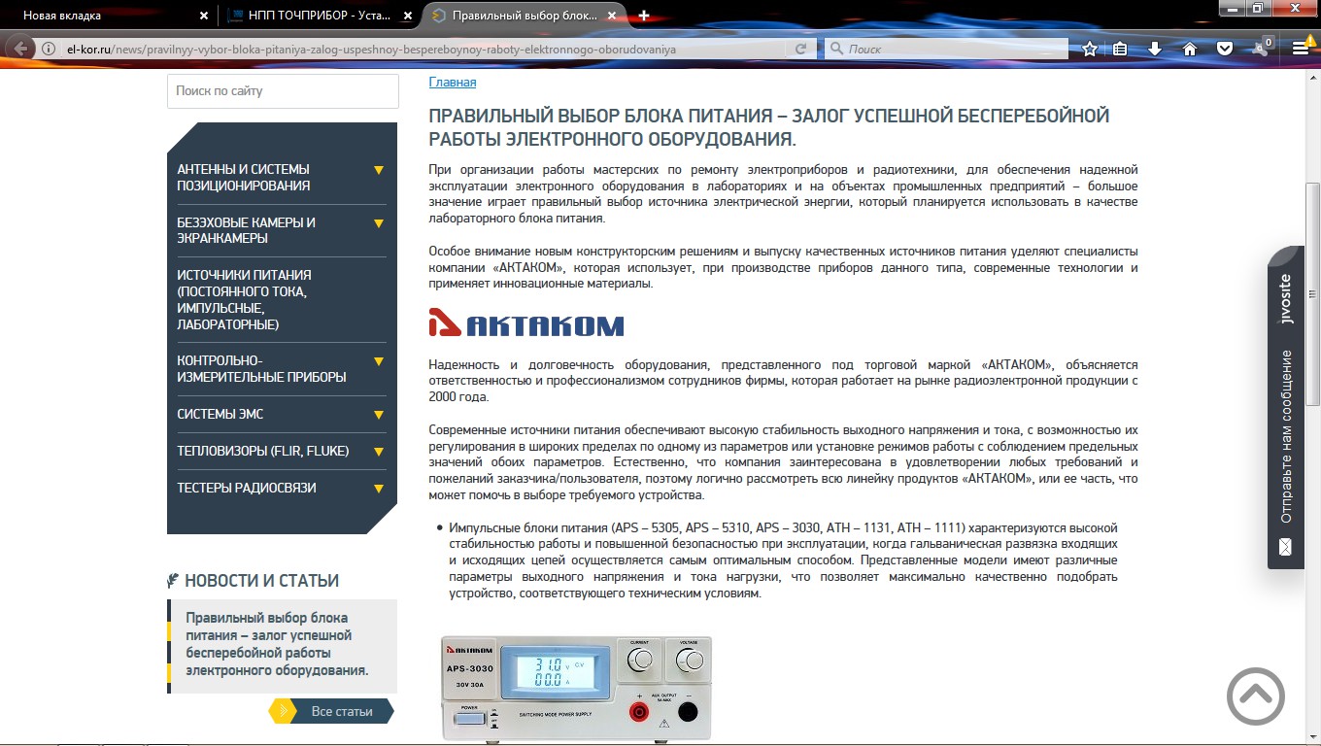Open 'Источники питания' sidebar category
The image size is (1321, 746).
(x=245, y=299)
